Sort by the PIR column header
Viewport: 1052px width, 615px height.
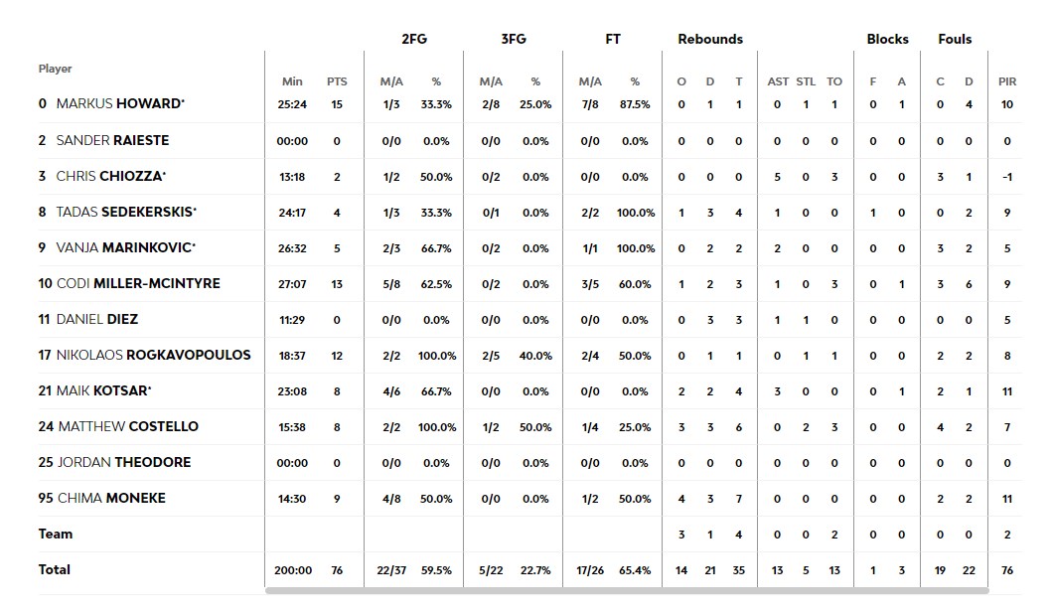coord(1007,81)
